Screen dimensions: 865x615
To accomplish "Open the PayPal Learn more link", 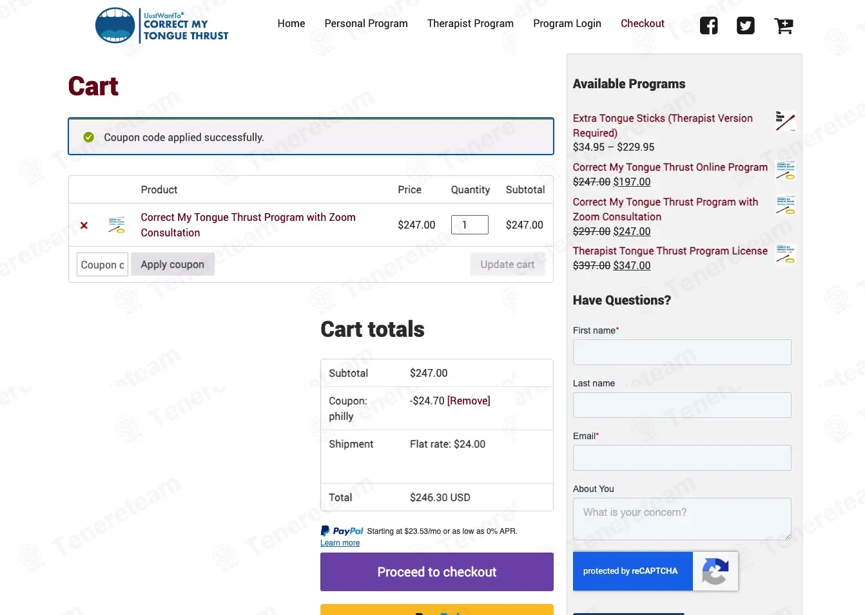I will (x=340, y=543).
